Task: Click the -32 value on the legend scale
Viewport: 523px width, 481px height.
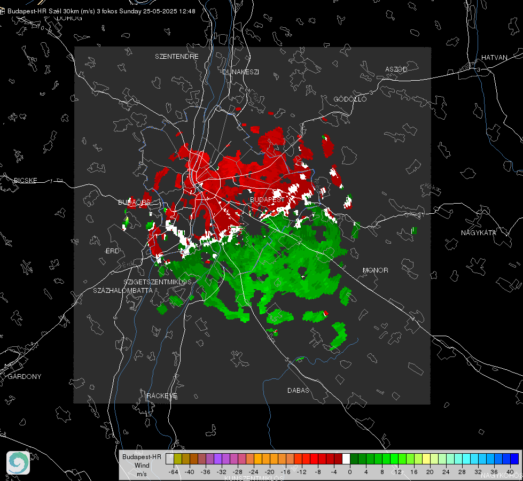Action: pyautogui.click(x=222, y=472)
